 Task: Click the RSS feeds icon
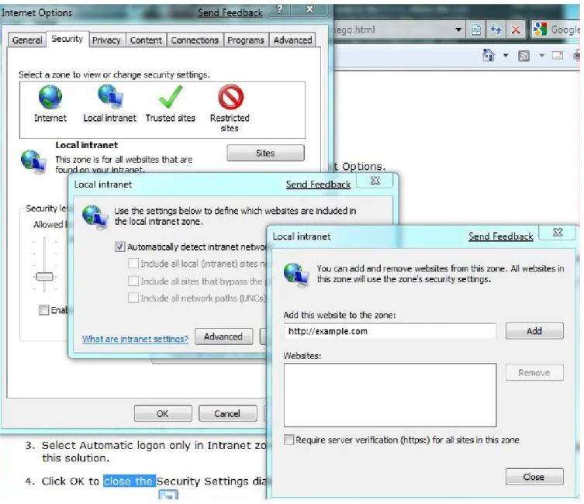(x=524, y=56)
